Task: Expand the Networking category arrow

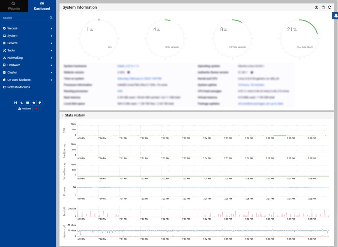Action: click(x=51, y=58)
